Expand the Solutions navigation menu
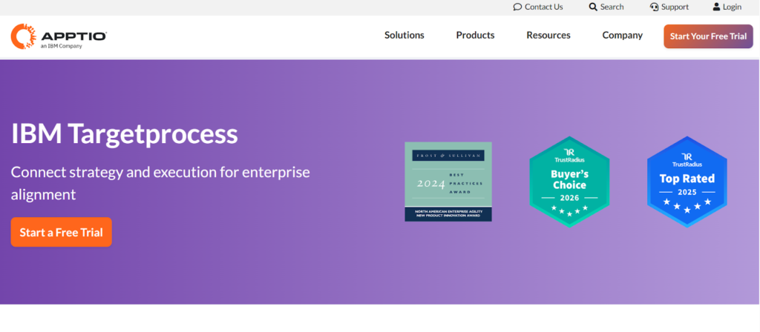This screenshot has width=760, height=332. coord(404,36)
